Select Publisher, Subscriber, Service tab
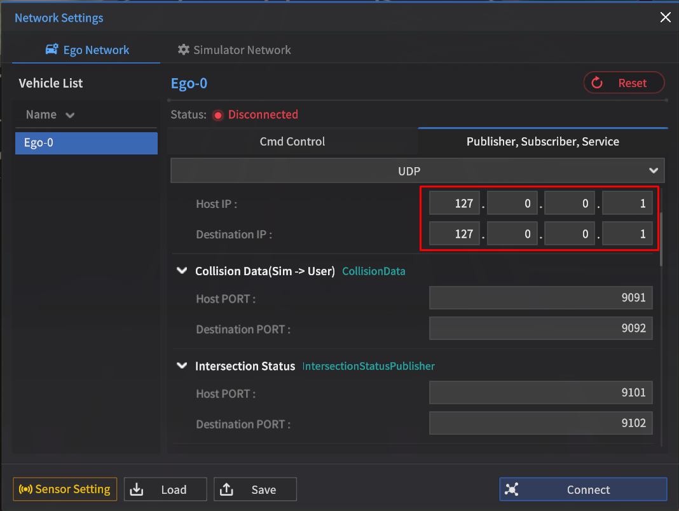This screenshot has height=511, width=679. pyautogui.click(x=542, y=142)
